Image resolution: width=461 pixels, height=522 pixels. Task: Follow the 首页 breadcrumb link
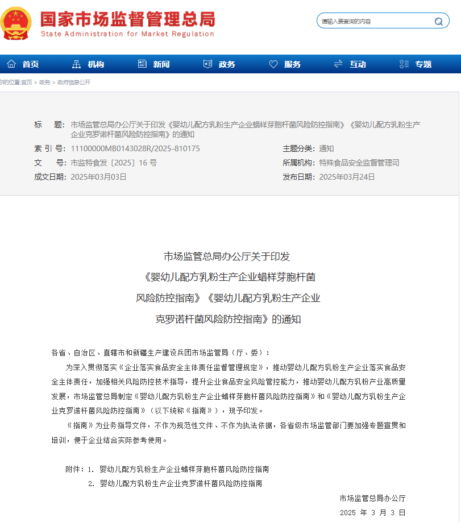27,82
